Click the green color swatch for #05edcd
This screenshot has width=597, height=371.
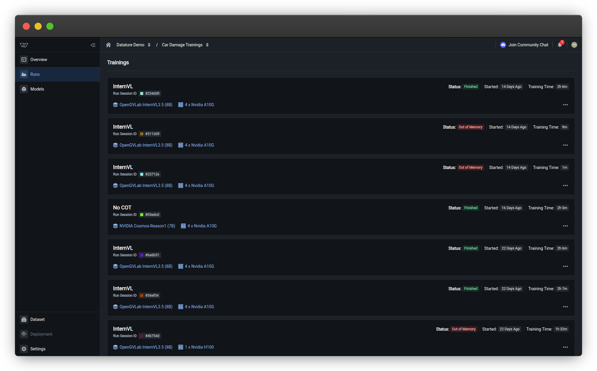tap(142, 215)
